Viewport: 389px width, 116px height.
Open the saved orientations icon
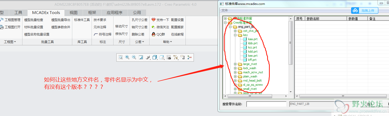162,57
